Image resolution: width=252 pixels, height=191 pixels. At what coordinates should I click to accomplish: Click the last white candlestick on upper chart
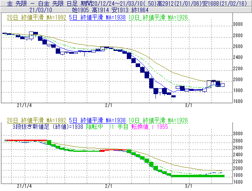coord(222,85)
